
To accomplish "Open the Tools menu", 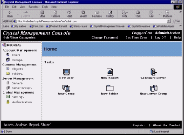I will [45, 7].
